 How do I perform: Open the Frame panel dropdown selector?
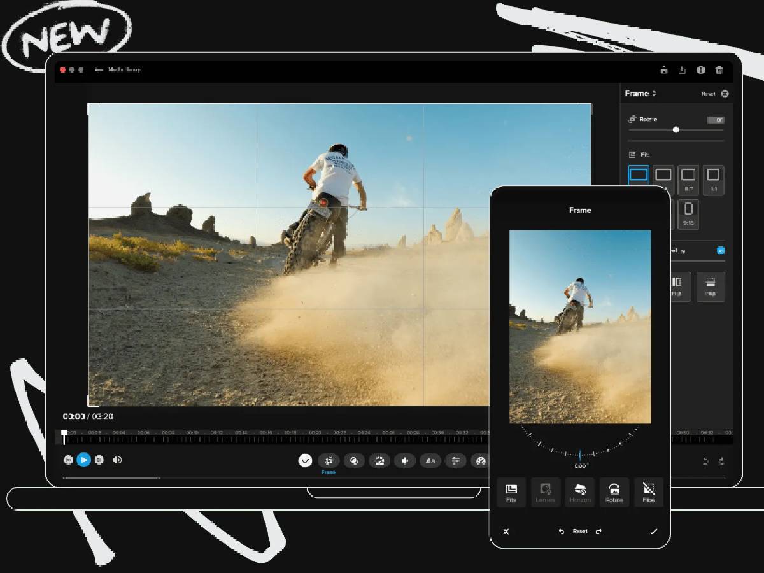(x=640, y=94)
